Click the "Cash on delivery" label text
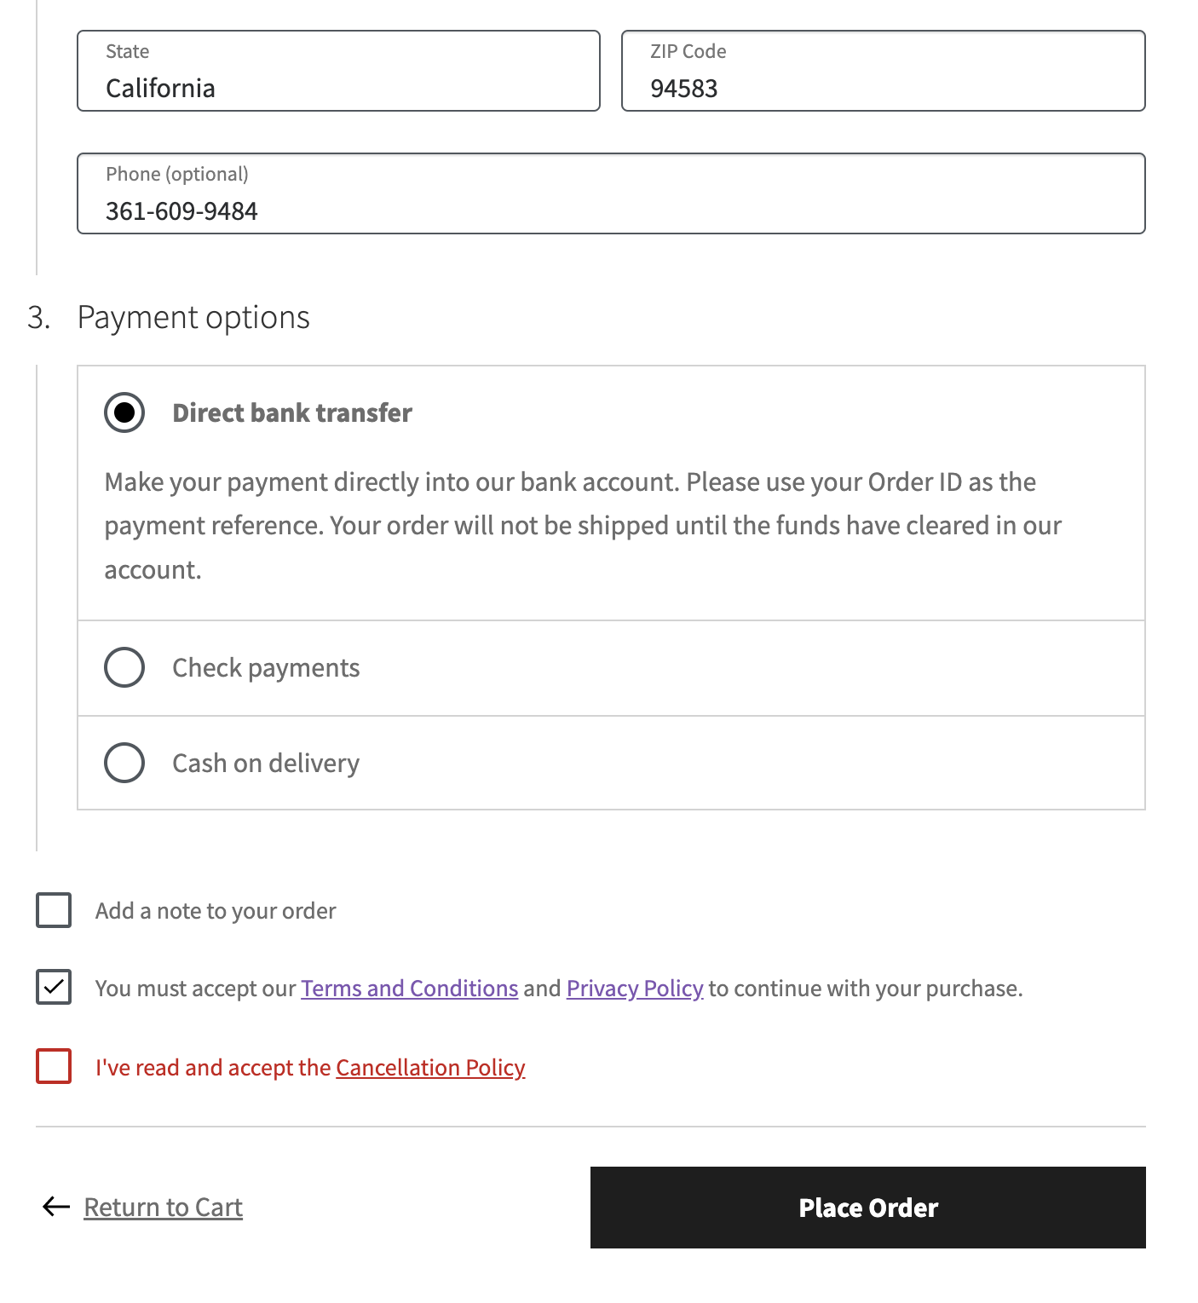The height and width of the screenshot is (1303, 1198). (266, 764)
